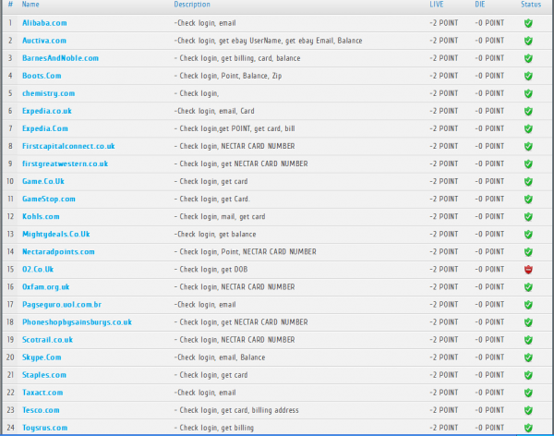The height and width of the screenshot is (436, 554).
Task: Click the status shield for Expedia.co.uk
Action: point(528,112)
